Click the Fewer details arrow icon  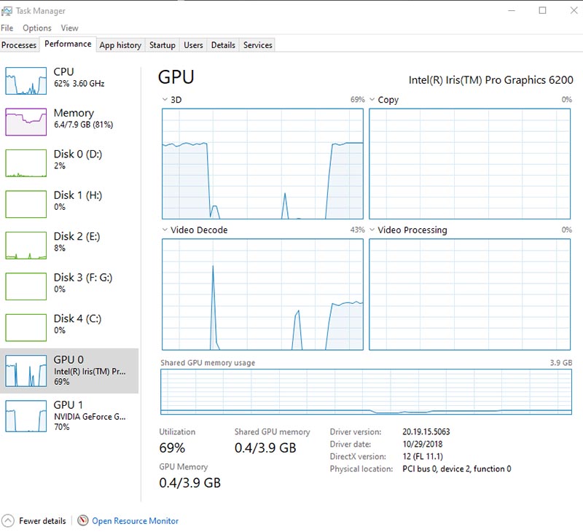coord(8,520)
